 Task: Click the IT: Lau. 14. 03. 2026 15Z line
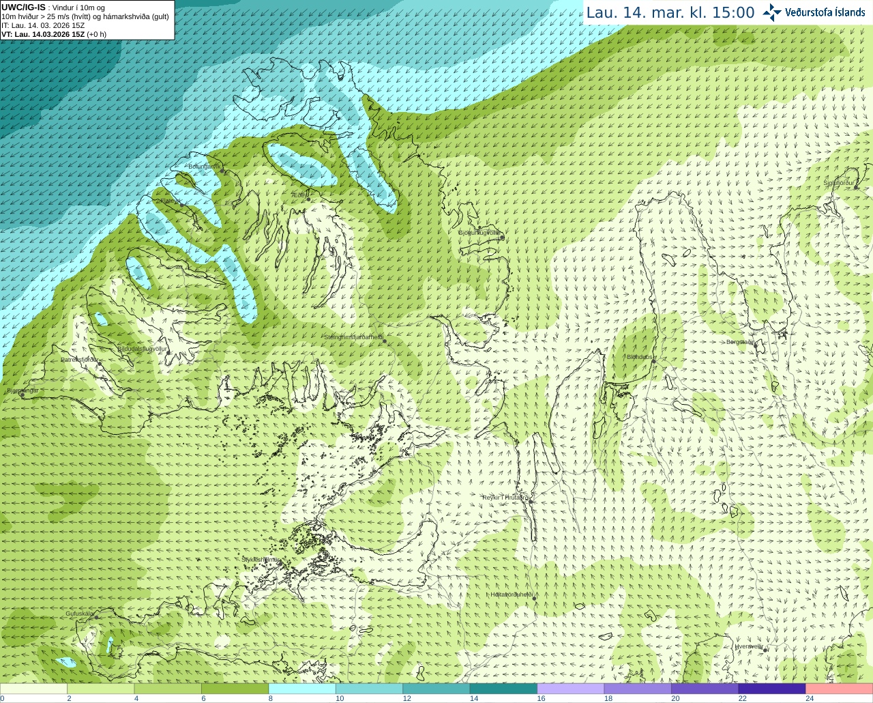click(x=43, y=25)
